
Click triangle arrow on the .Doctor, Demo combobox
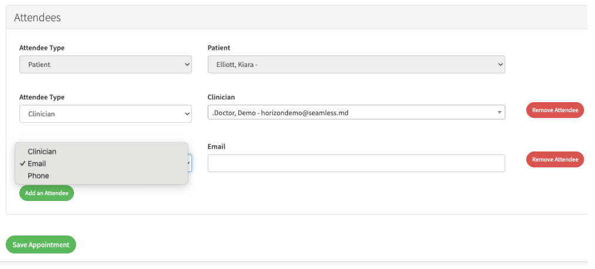click(499, 113)
